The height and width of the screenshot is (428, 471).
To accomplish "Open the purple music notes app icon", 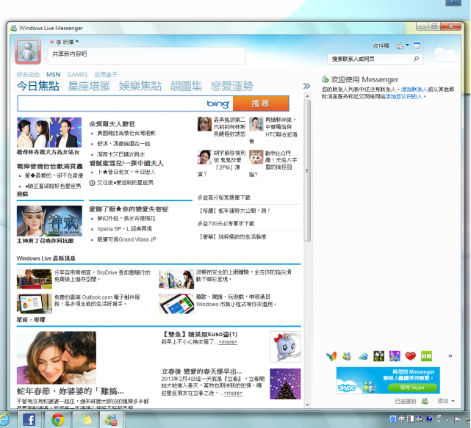I will (x=395, y=356).
